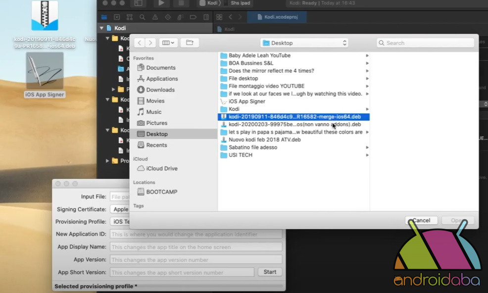Click Start in iOS App Signer
This screenshot has width=488, height=293.
(x=270, y=272)
